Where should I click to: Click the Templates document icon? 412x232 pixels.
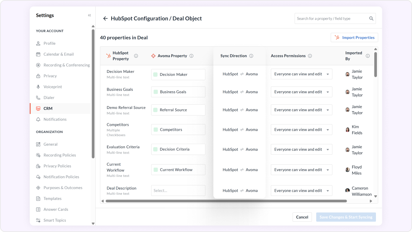pyautogui.click(x=38, y=198)
